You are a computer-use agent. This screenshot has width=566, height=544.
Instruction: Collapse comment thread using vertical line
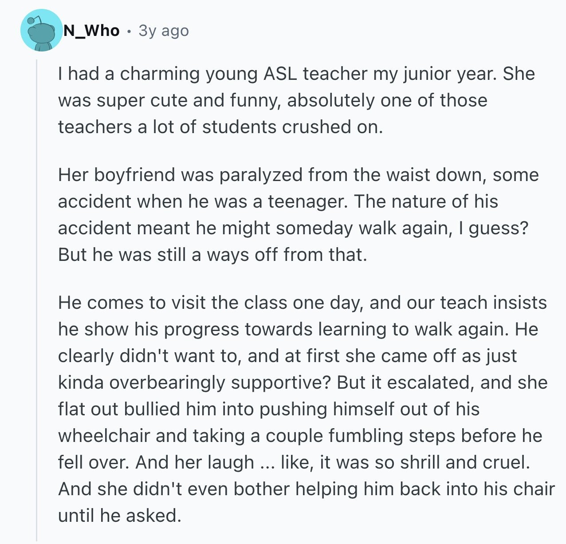[x=37, y=301]
